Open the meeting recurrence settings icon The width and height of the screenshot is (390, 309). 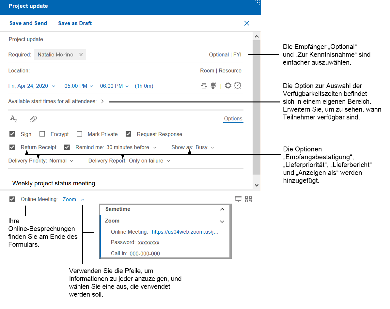[x=204, y=85]
